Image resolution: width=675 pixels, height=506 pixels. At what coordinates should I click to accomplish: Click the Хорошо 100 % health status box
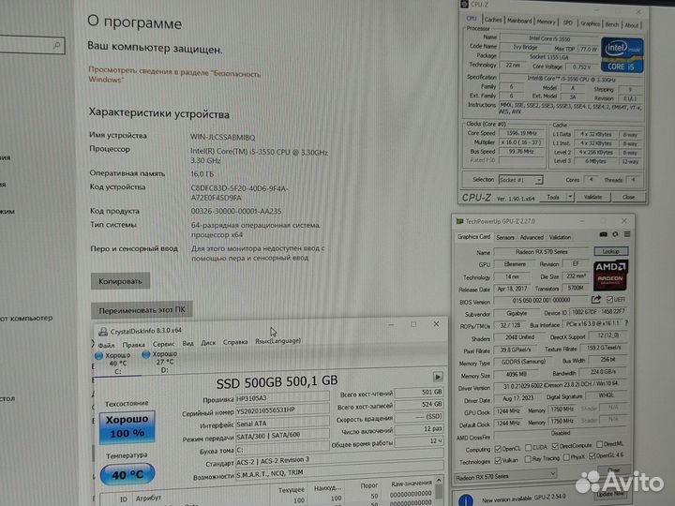coord(127,427)
